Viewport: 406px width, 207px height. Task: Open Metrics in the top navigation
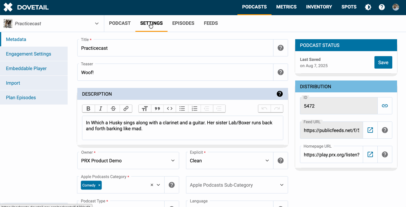(286, 7)
